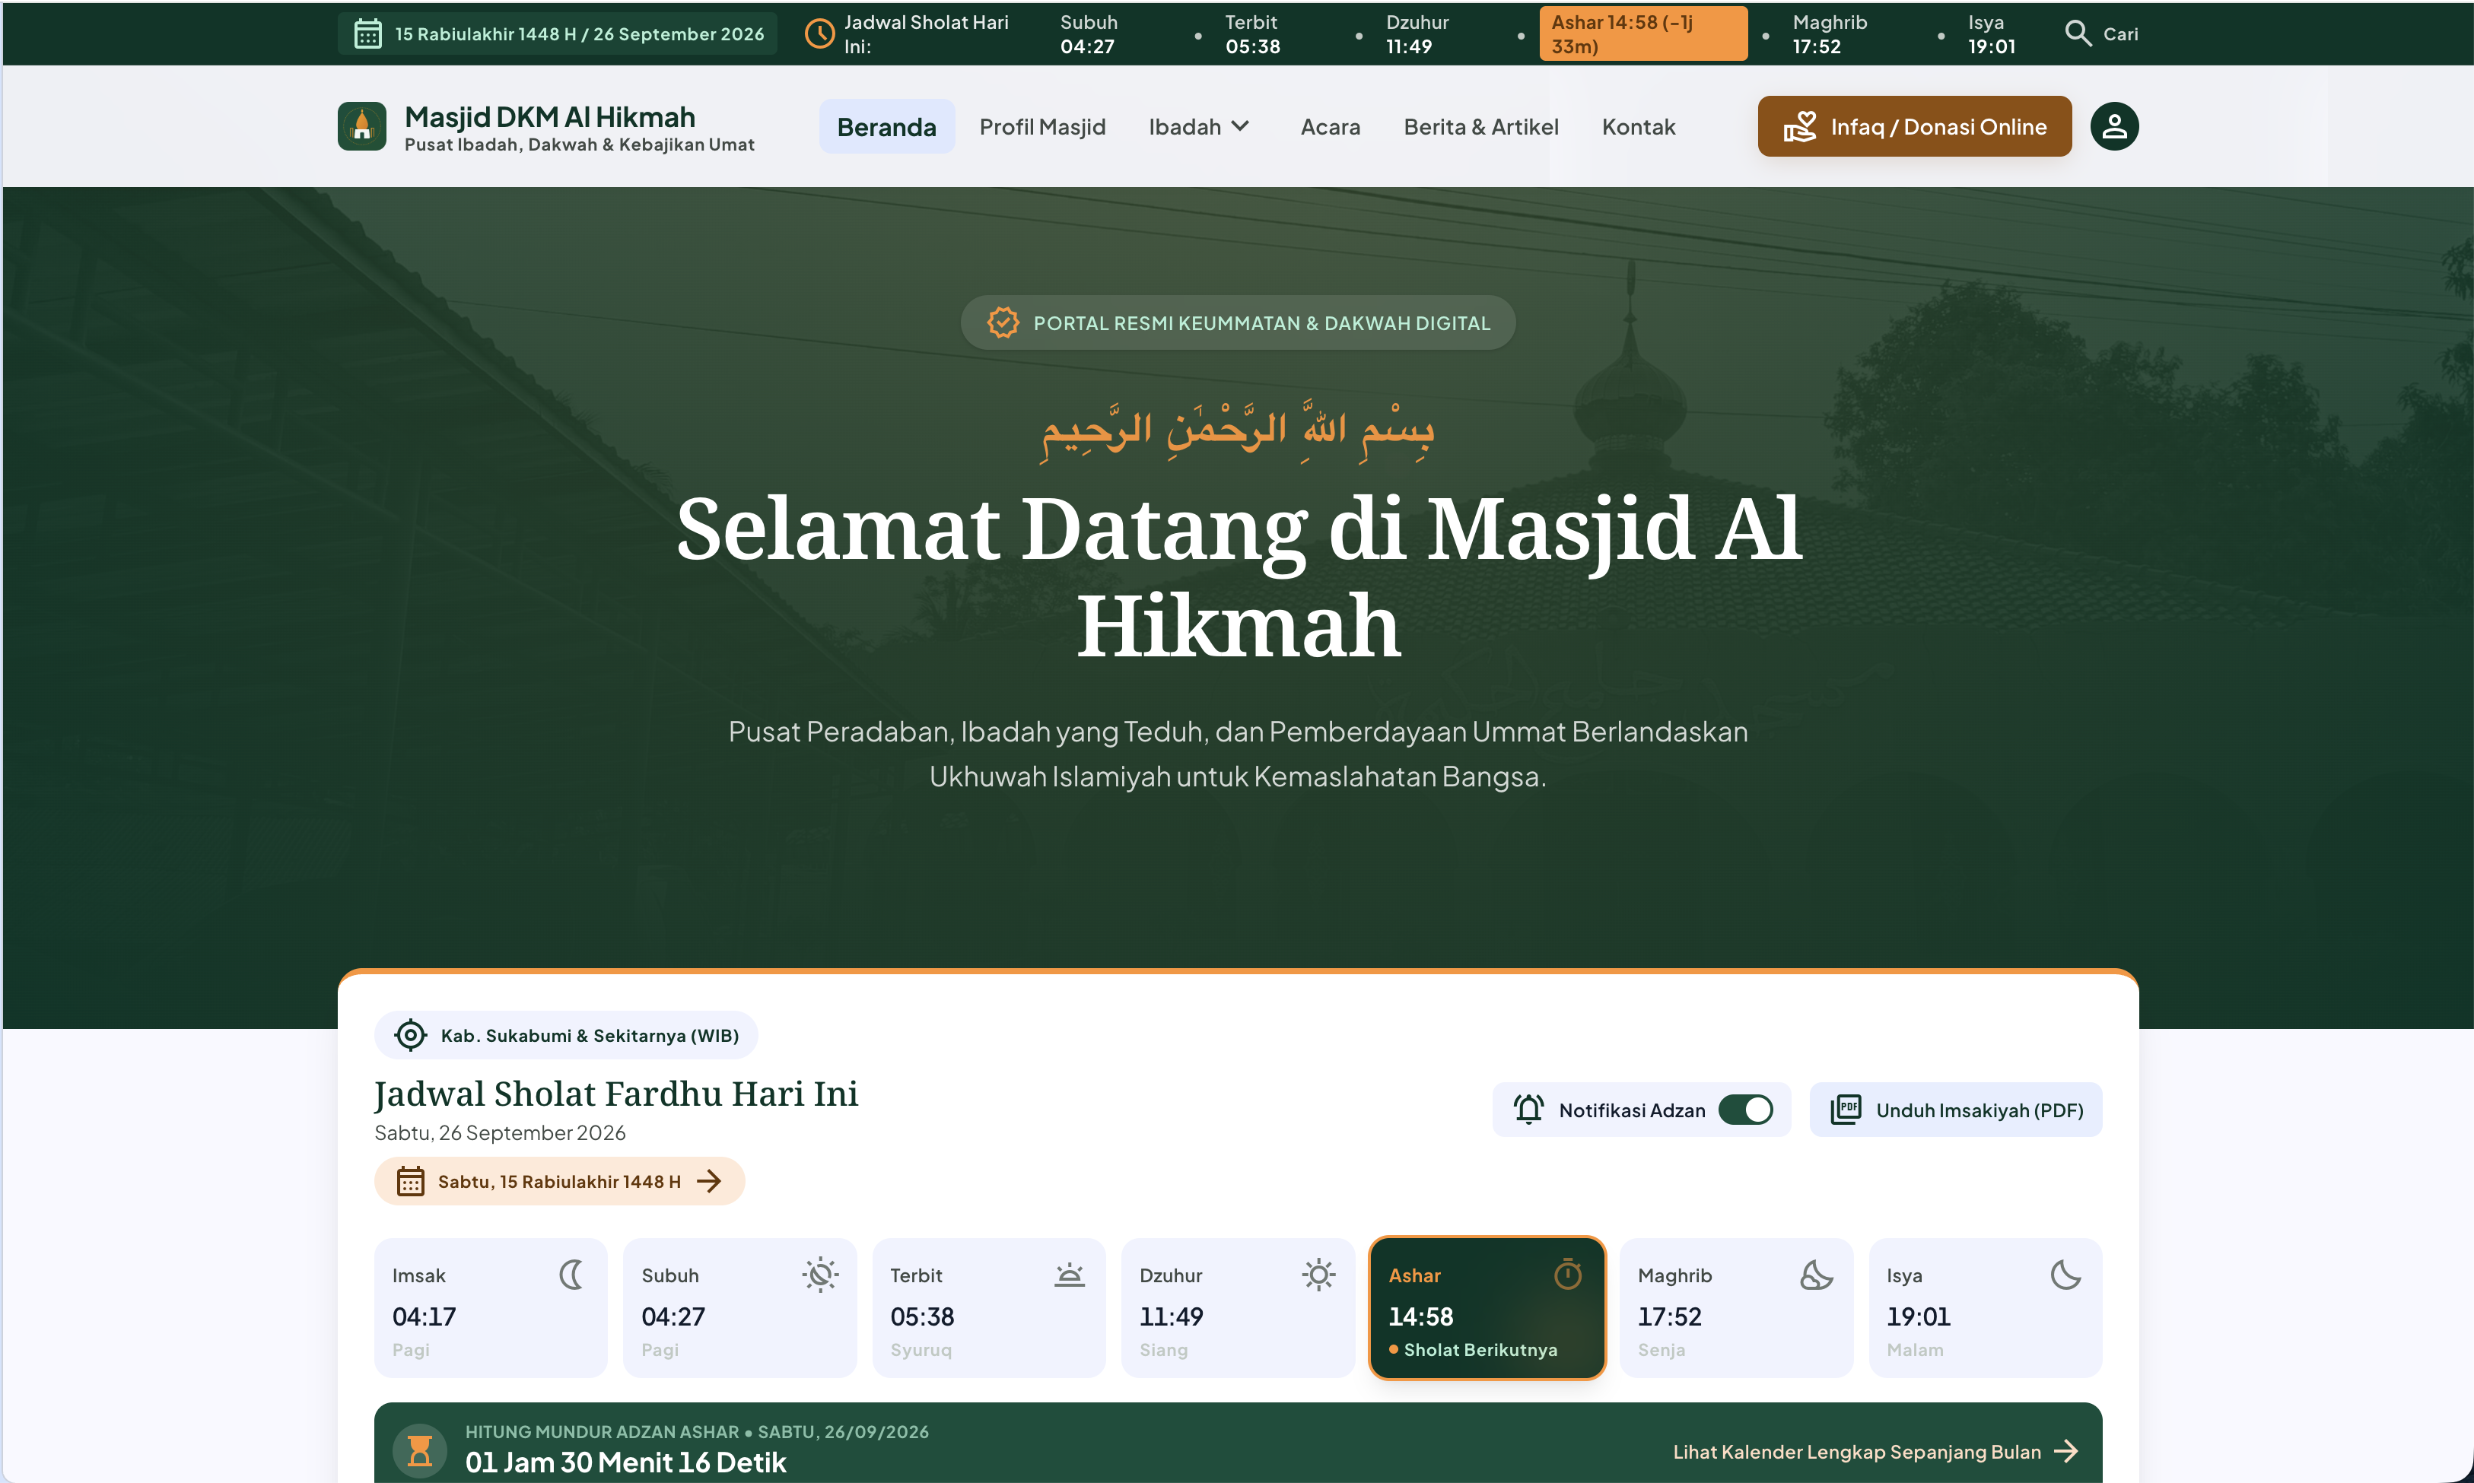Click the Subuh 04:27 entry in top bar
Viewport: 2474px width, 1483px height.
(1089, 34)
